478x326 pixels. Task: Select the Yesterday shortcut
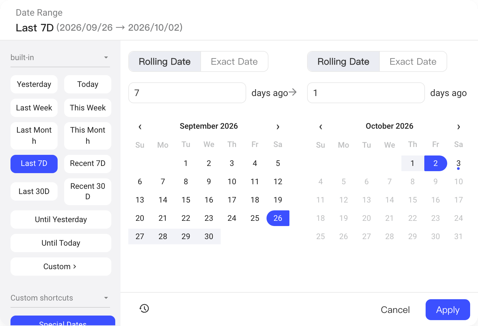coord(34,84)
